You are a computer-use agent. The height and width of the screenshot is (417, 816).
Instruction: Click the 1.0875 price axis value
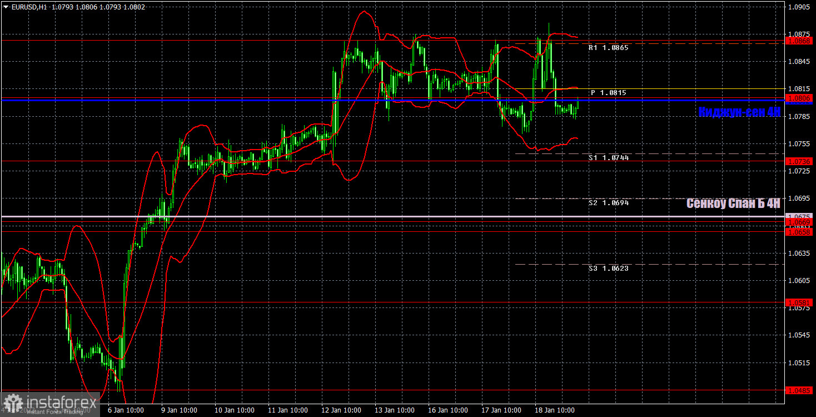pyautogui.click(x=799, y=34)
